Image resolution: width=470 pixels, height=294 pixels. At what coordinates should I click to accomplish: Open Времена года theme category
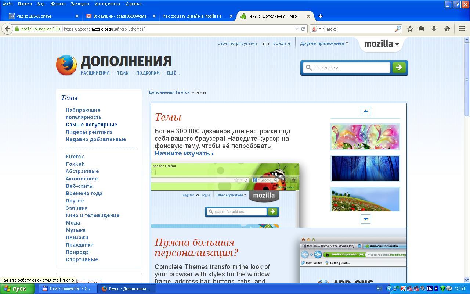pos(84,193)
